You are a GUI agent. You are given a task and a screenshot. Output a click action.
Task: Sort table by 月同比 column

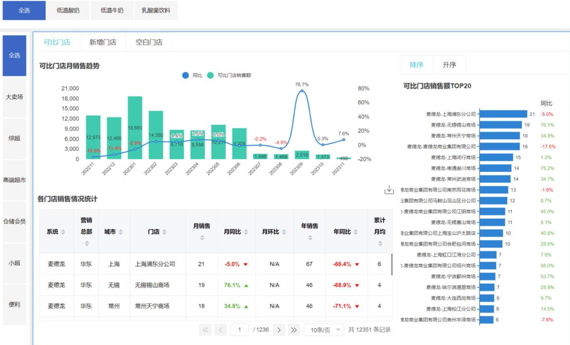(246, 232)
